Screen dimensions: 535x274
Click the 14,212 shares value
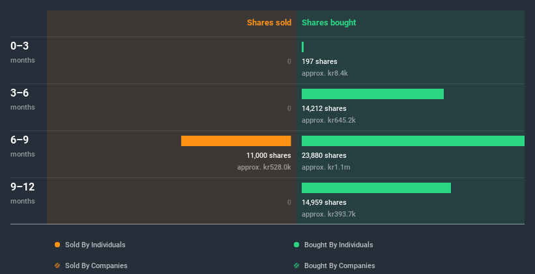click(324, 109)
